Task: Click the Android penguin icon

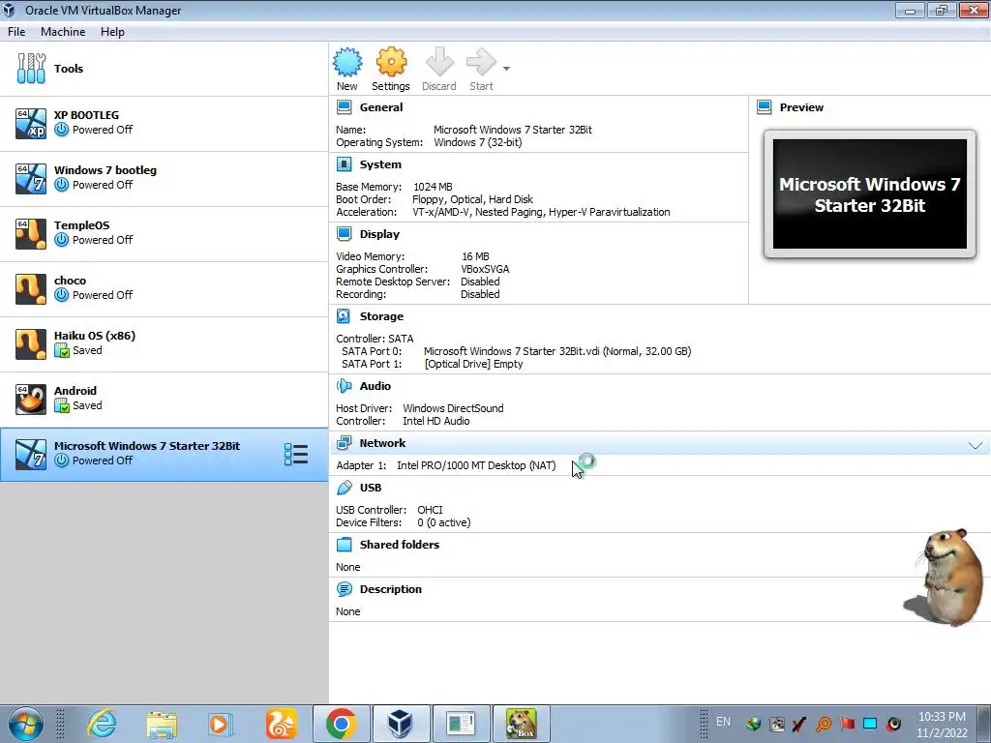Action: coord(31,400)
